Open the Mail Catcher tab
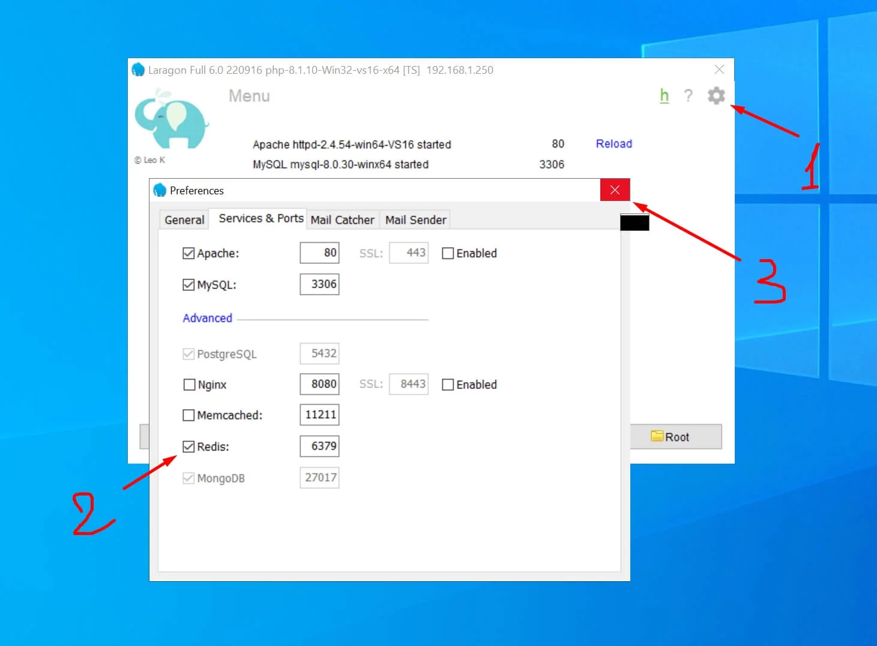Viewport: 877px width, 646px height. (342, 220)
